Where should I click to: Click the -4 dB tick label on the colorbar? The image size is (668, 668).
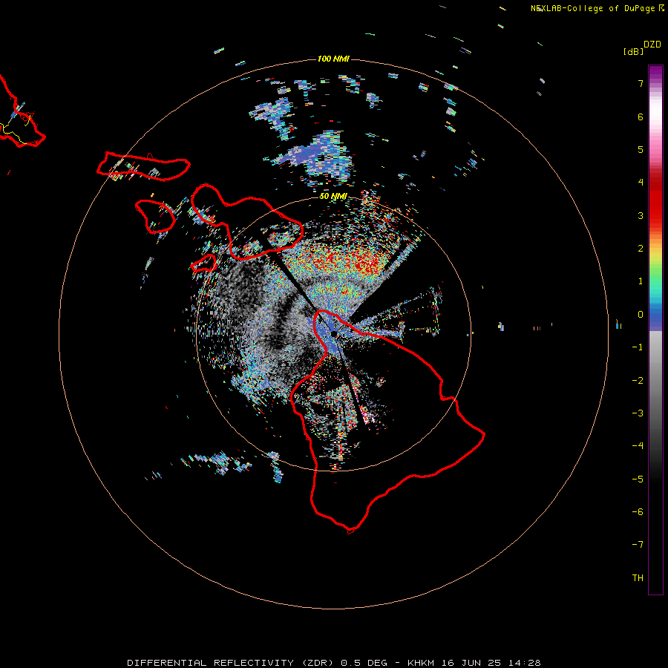638,446
